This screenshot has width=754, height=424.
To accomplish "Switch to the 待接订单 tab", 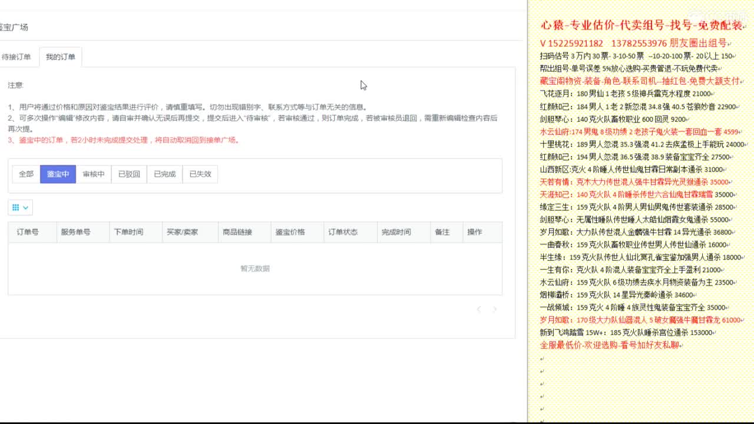I will pos(18,57).
